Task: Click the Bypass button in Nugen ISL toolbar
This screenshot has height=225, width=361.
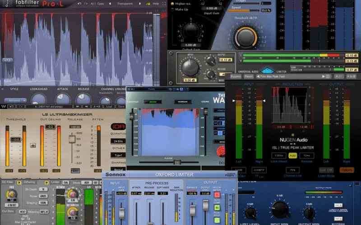Action: coord(236,76)
